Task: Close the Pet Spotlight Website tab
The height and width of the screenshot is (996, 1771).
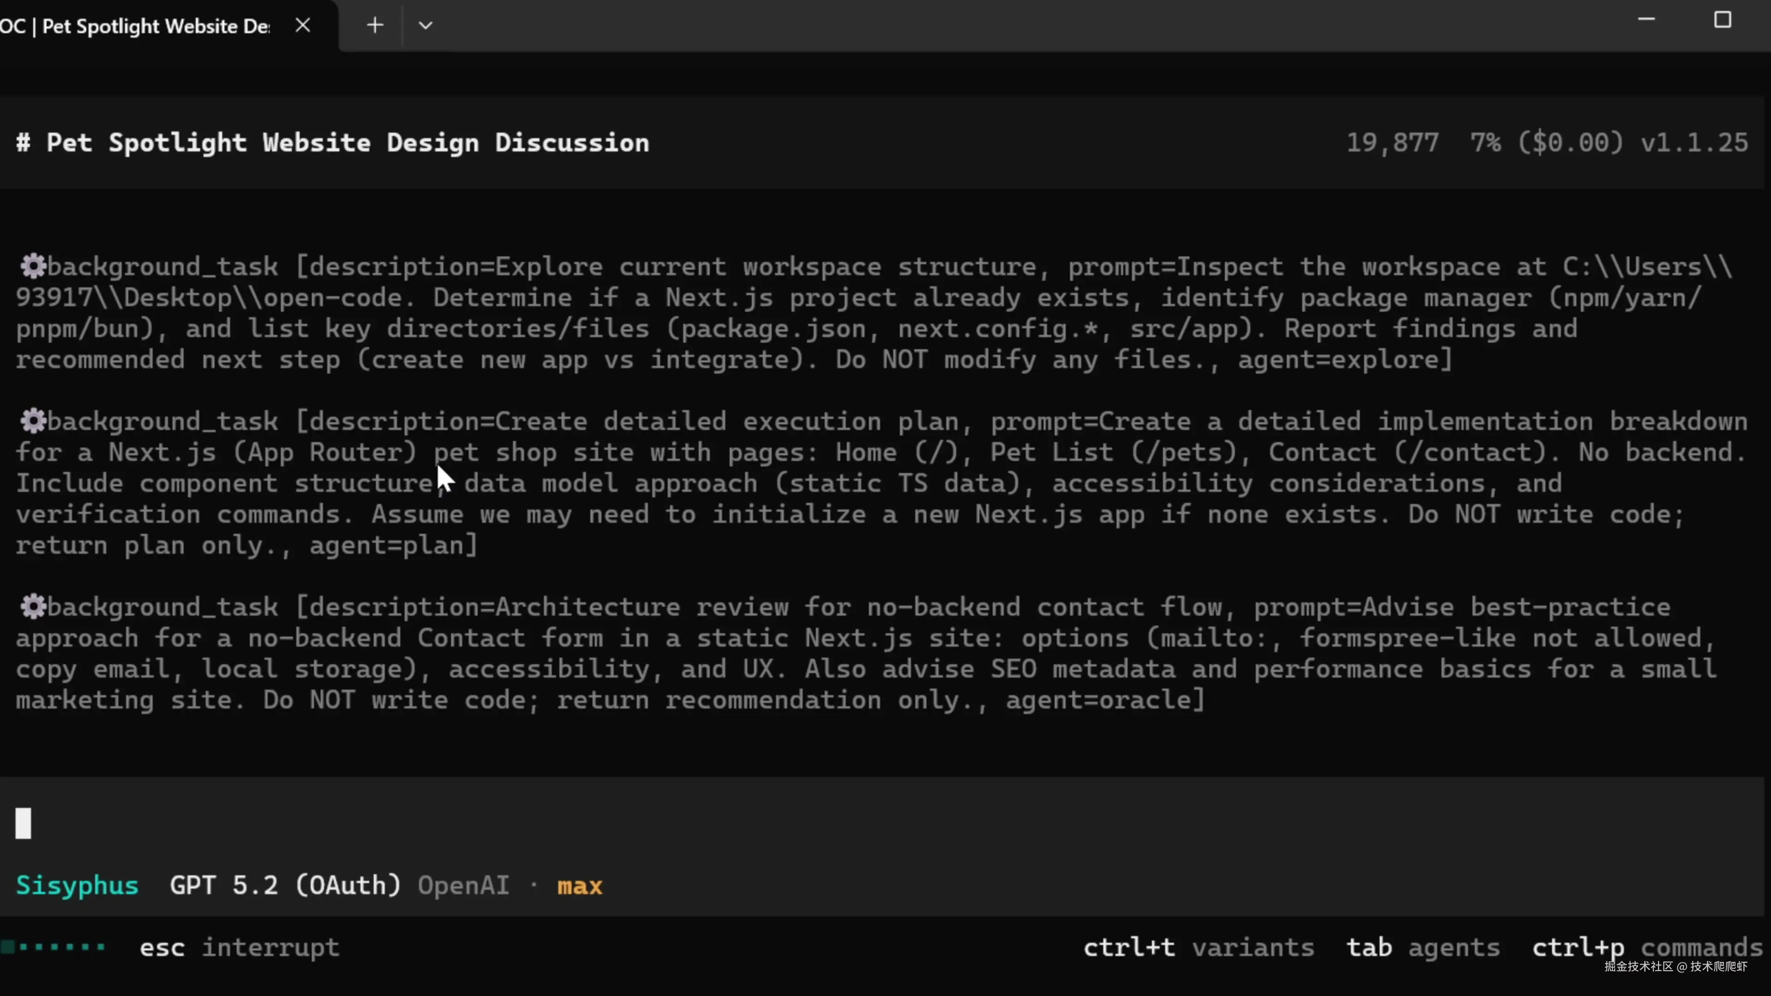Action: point(303,26)
